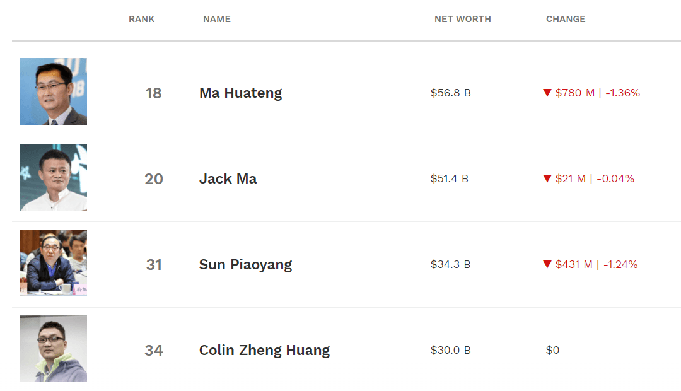Viewport: 681px width, 391px height.
Task: Click the $0 change value
Action: [x=552, y=350]
